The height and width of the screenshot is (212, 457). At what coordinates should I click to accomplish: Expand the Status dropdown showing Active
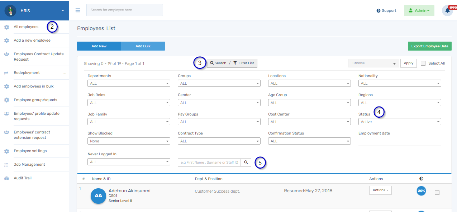399,122
